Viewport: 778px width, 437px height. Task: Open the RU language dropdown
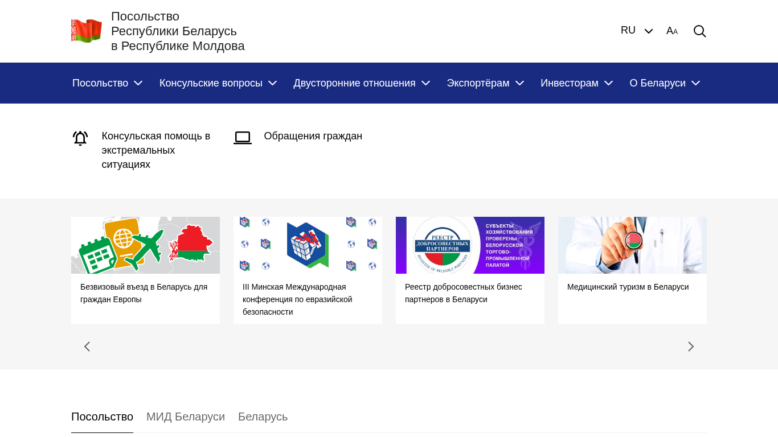click(636, 31)
